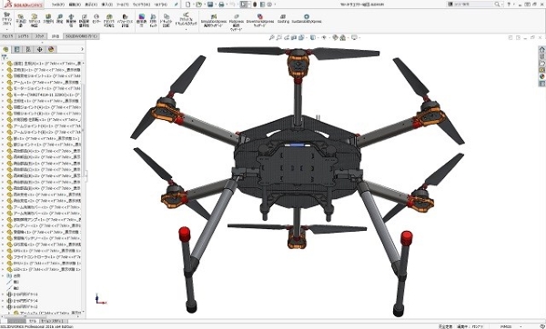
Task: Expand the GPS<1> component in the tree
Action: tap(3, 251)
